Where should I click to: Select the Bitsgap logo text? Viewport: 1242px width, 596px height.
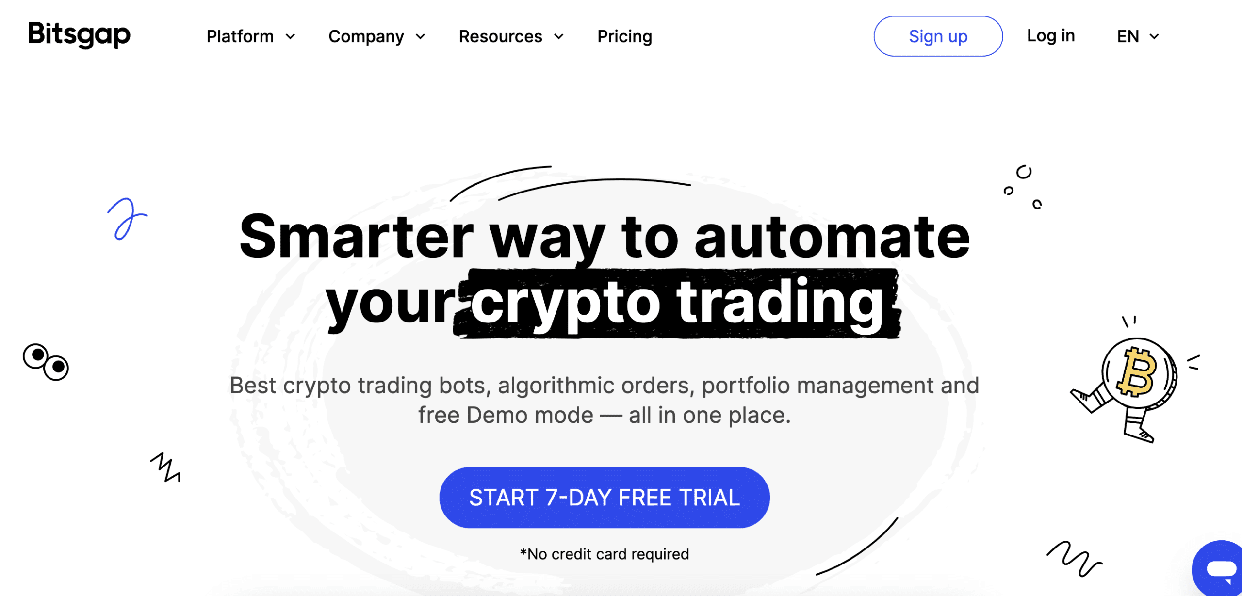(79, 35)
